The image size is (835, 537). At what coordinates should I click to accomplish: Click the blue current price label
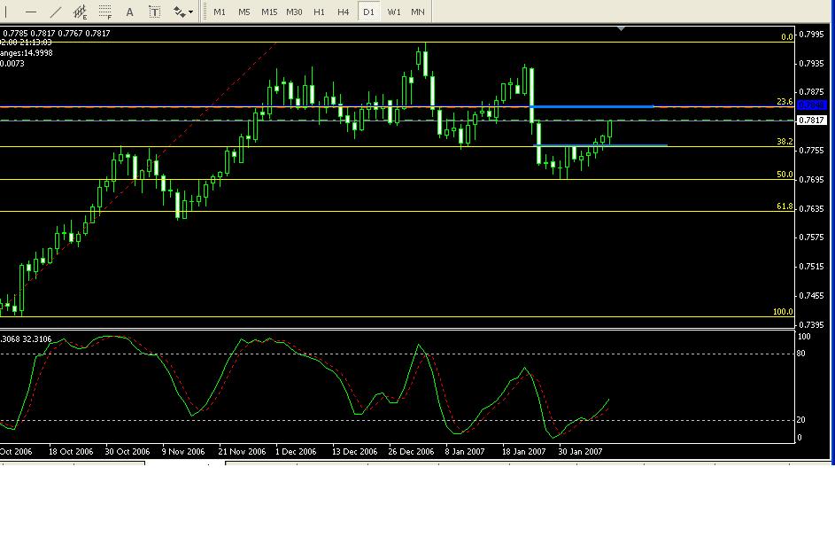[811, 105]
